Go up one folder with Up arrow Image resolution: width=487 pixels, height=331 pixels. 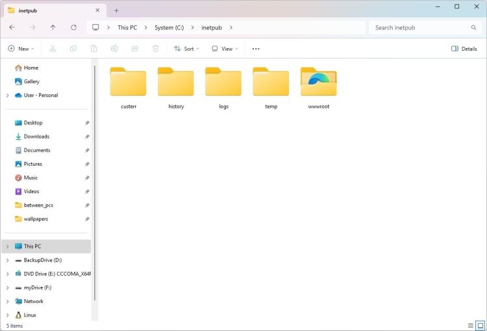pos(53,27)
